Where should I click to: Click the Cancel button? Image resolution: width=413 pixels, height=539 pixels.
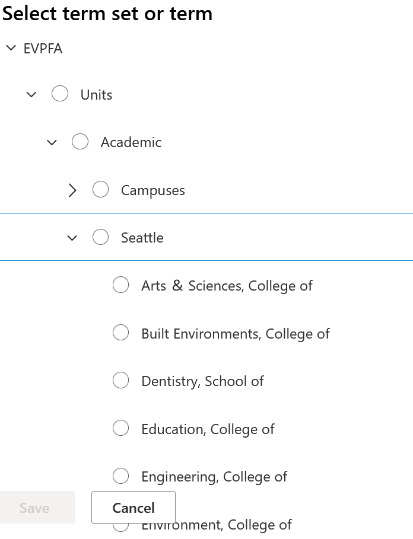coord(133,508)
